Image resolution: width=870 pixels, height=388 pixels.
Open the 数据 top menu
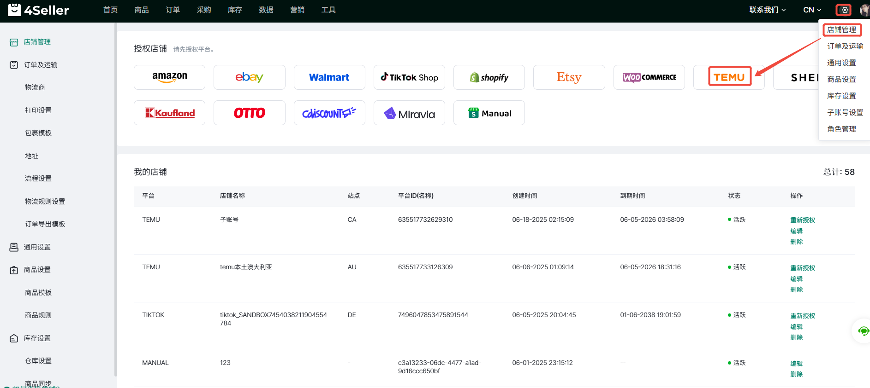pyautogui.click(x=266, y=10)
